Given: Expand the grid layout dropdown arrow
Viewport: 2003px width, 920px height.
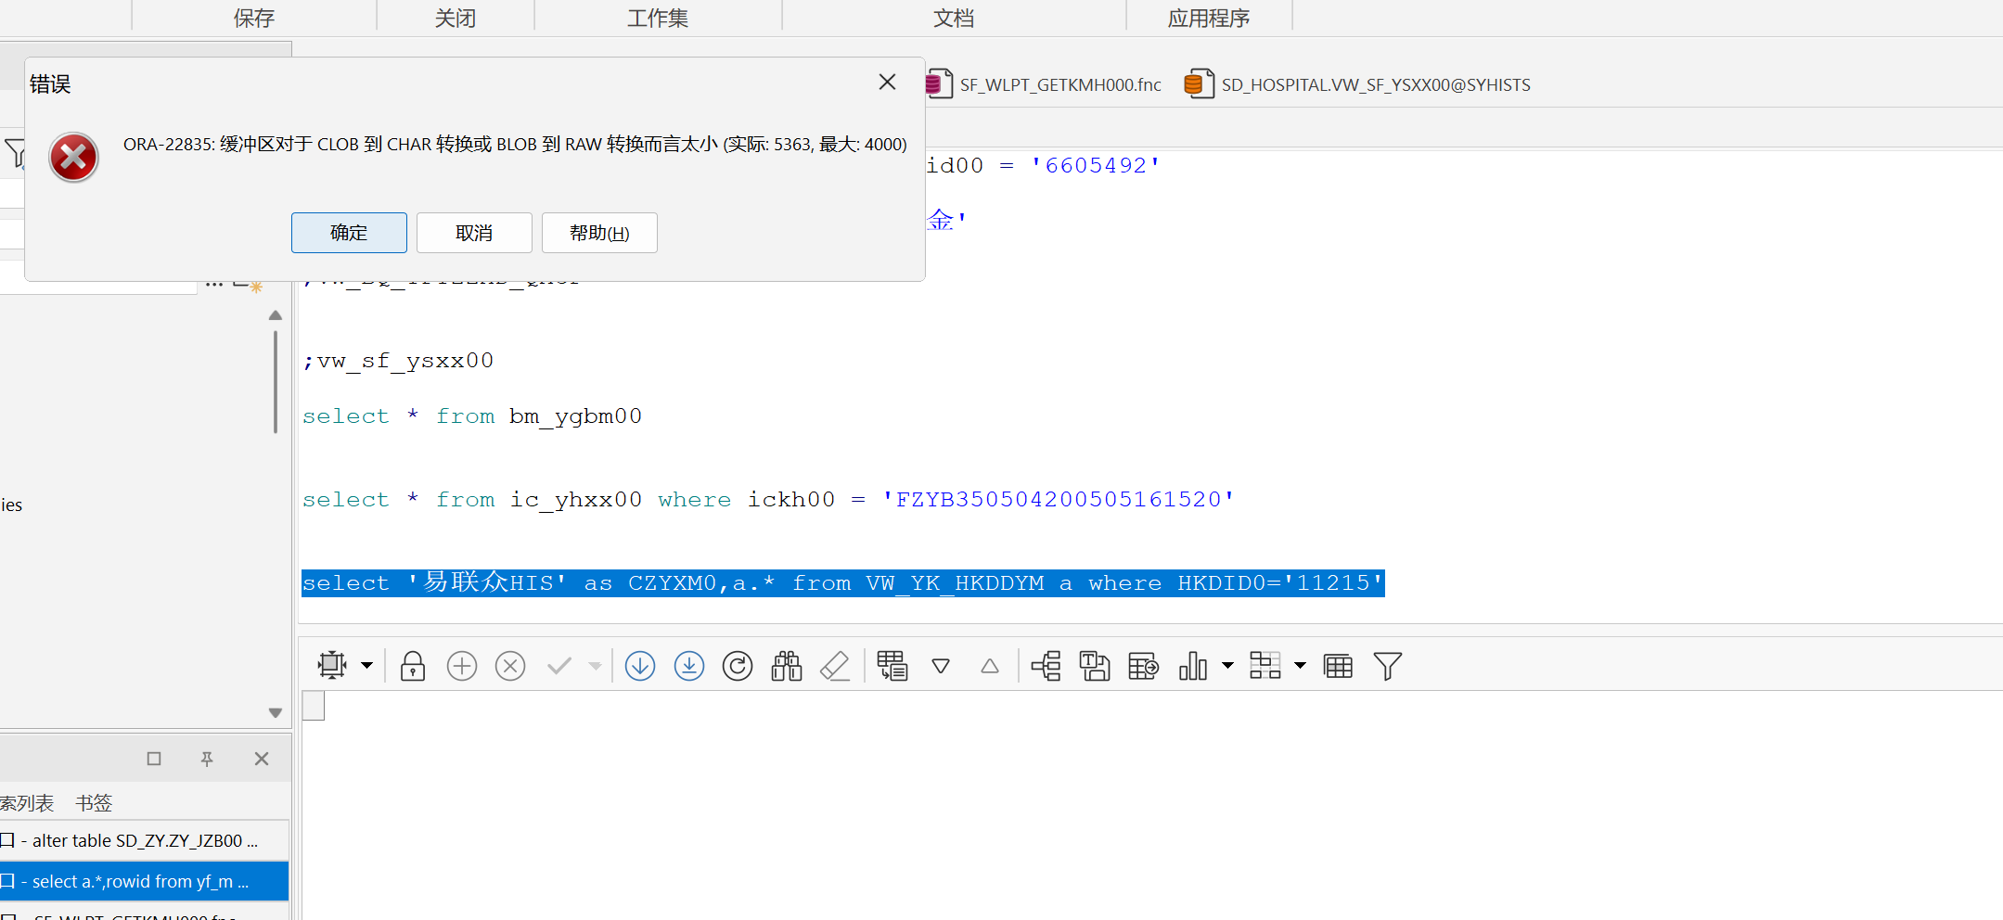Looking at the screenshot, I should [1301, 666].
